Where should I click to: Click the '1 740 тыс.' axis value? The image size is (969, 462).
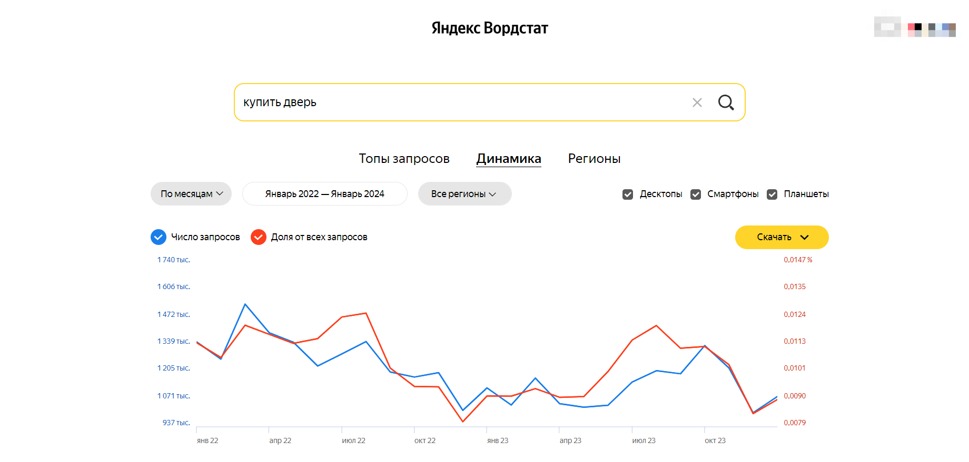coord(174,260)
